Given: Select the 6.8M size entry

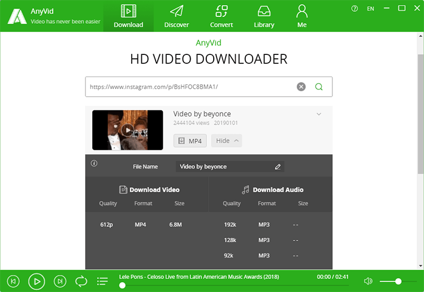Looking at the screenshot, I should click(175, 225).
